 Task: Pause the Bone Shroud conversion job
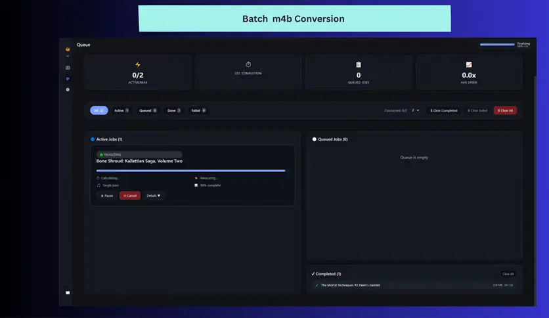click(107, 196)
